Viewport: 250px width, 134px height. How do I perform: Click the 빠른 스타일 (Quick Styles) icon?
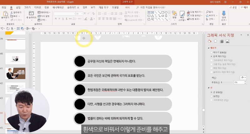(x=182, y=13)
